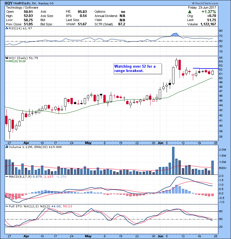Click the 2.0M volume scale label
The image size is (231, 239).
(x=222, y=150)
